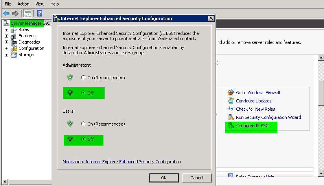Click the right pane scroll down arrow
This screenshot has width=324, height=186.
tap(321, 173)
